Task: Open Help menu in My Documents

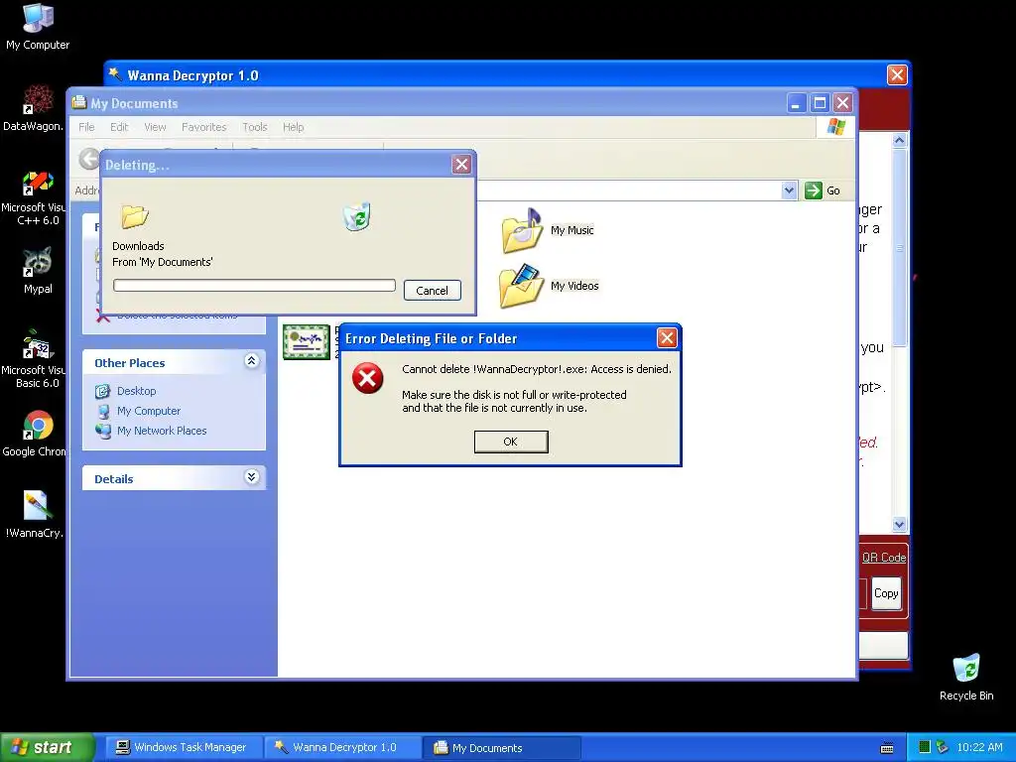Action: 293,127
